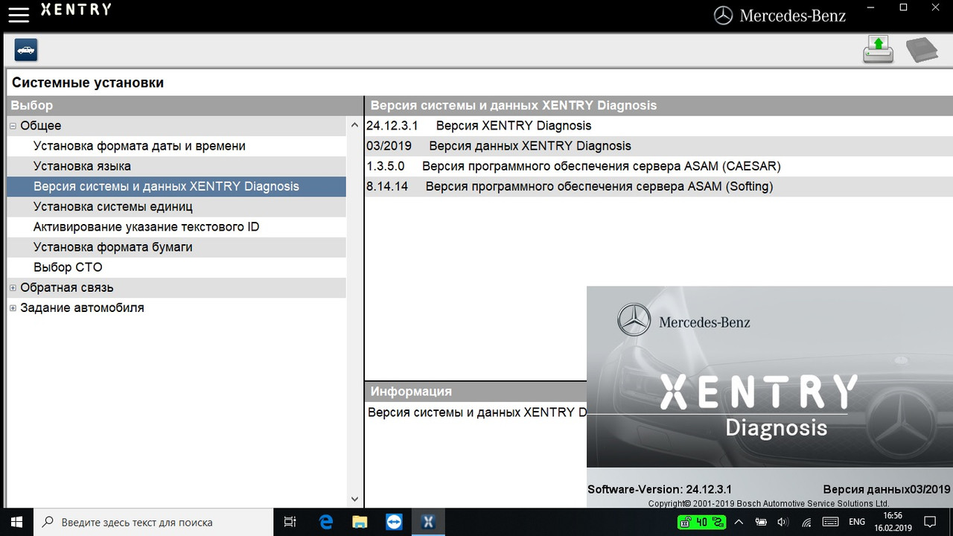Screen dimensions: 953x536
Task: Select Активирование указание текстового ID
Action: click(176, 226)
